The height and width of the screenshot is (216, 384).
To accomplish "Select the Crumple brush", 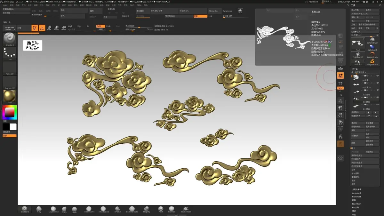I will coord(172,210).
